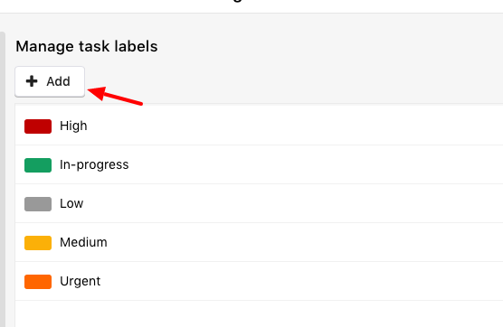
Task: Open the In-progress label name
Action: 94,165
